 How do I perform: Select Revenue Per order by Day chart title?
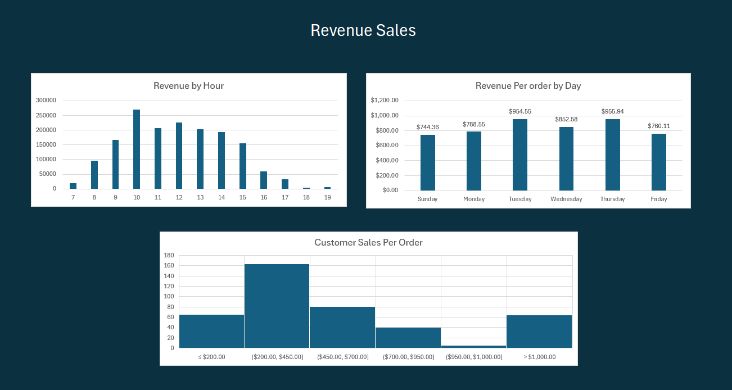(528, 86)
